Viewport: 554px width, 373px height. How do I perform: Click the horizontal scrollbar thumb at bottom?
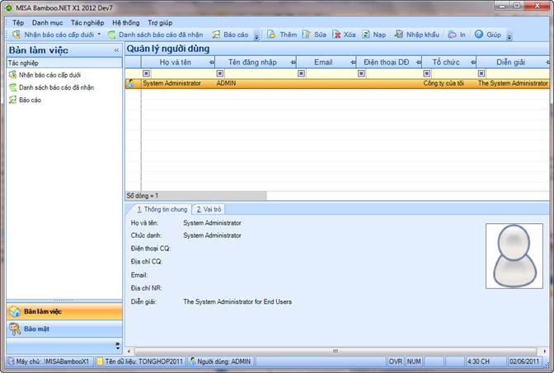point(336,351)
